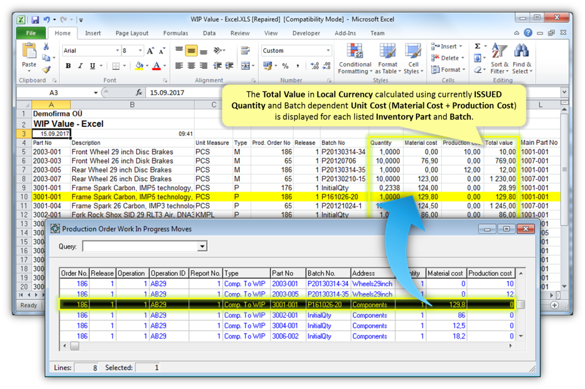
Task: Apply comma style number format
Action: click(298, 66)
